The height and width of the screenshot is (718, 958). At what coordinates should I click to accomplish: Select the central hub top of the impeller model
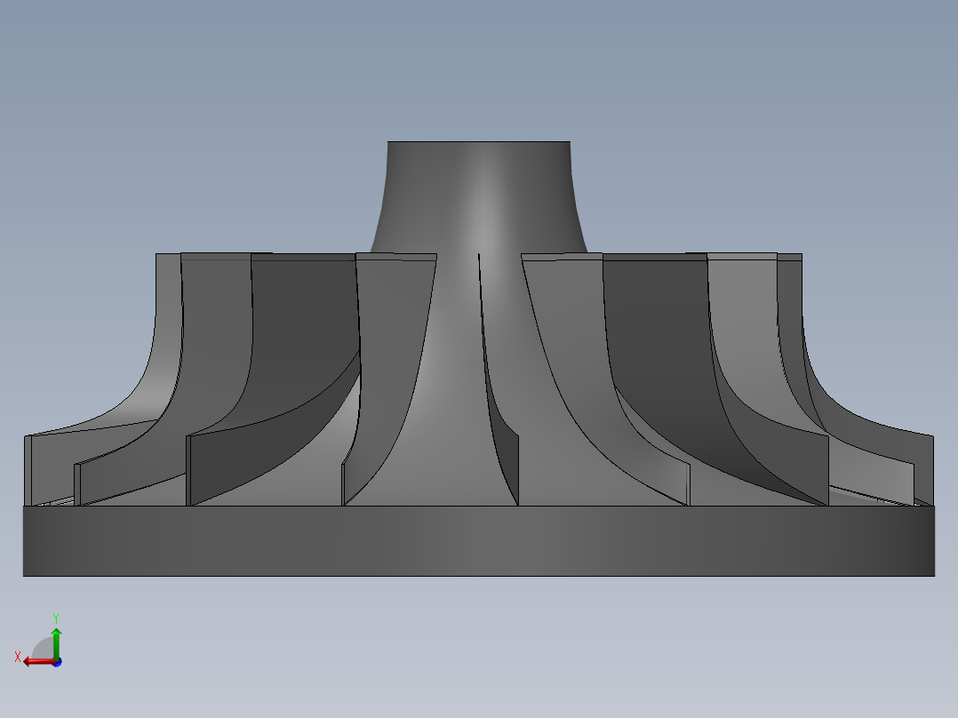pos(479,195)
